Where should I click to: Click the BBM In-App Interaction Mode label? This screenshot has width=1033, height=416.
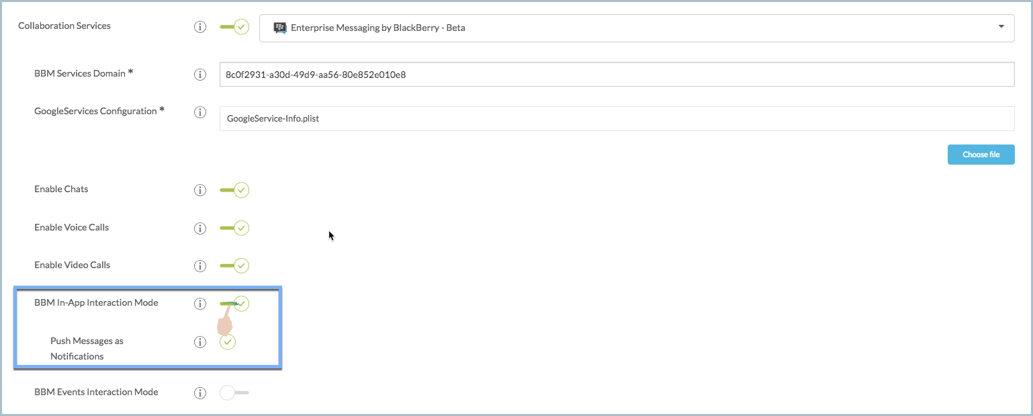(96, 302)
